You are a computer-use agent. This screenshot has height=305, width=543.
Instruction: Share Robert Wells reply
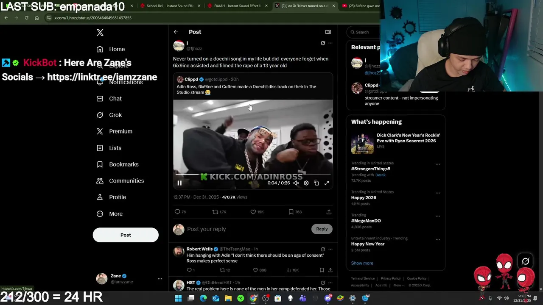click(330, 270)
